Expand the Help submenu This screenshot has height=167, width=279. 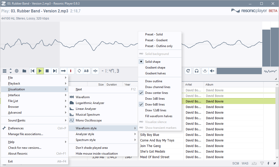click(34, 142)
